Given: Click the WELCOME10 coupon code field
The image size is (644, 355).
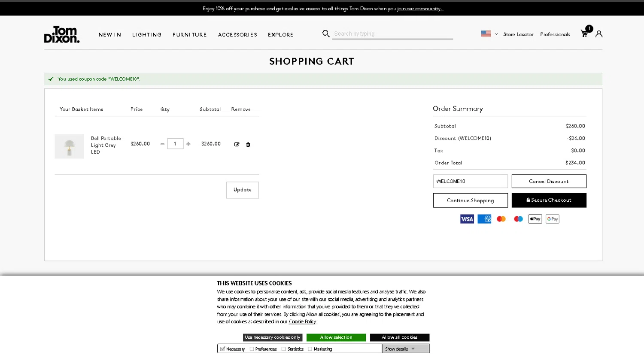Looking at the screenshot, I should coord(470,181).
